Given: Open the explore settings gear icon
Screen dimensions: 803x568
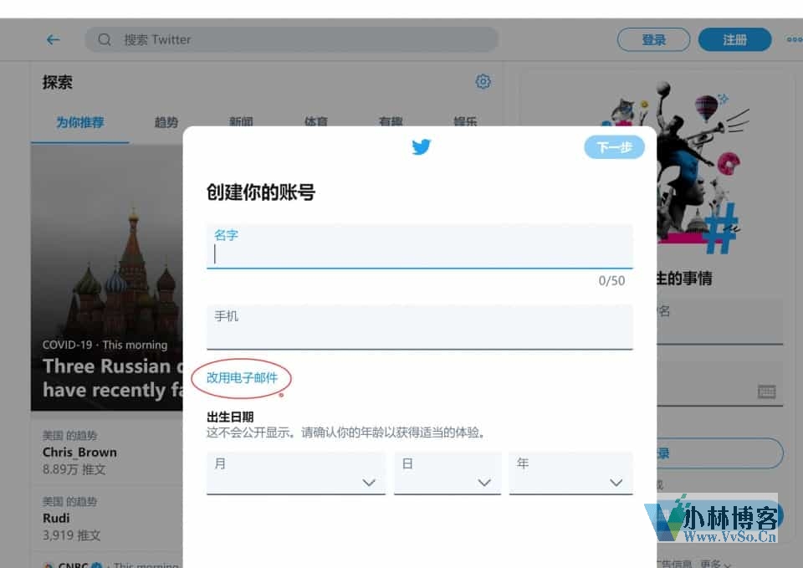Looking at the screenshot, I should point(483,81).
